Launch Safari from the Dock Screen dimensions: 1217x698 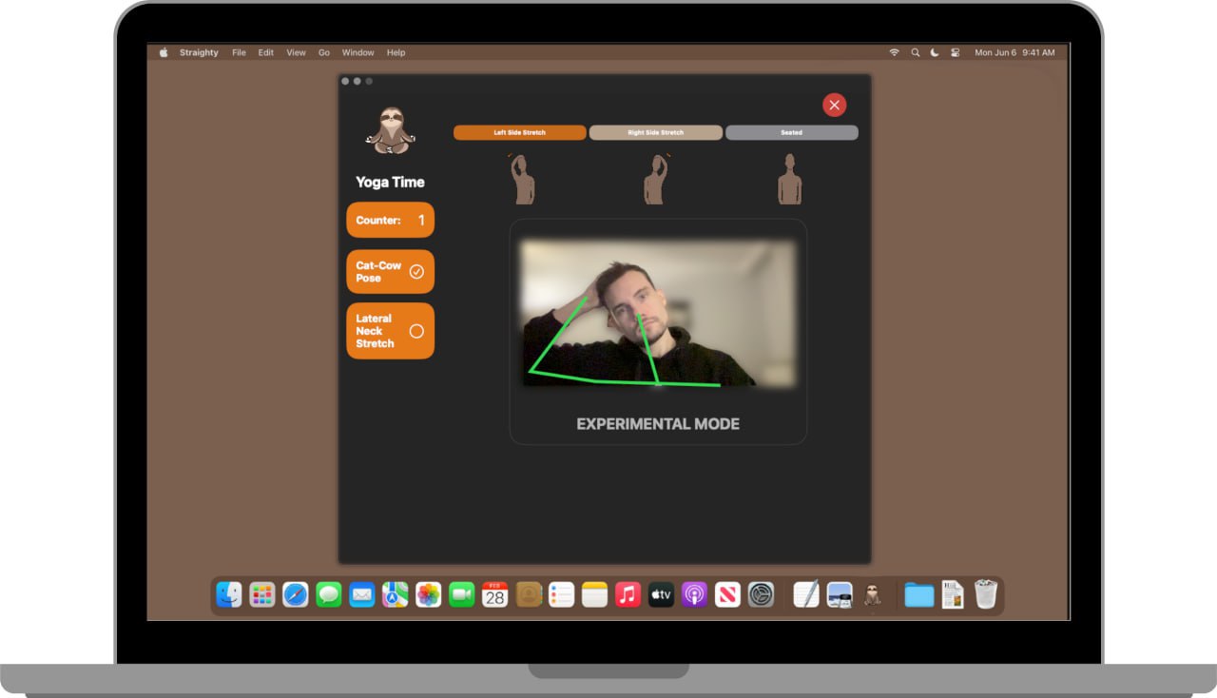click(296, 595)
